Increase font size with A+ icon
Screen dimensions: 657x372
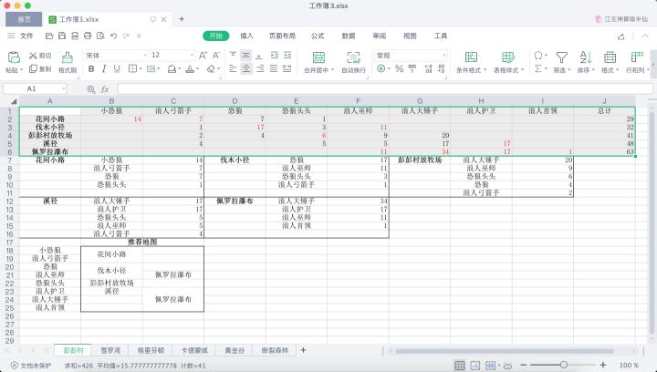coord(203,56)
